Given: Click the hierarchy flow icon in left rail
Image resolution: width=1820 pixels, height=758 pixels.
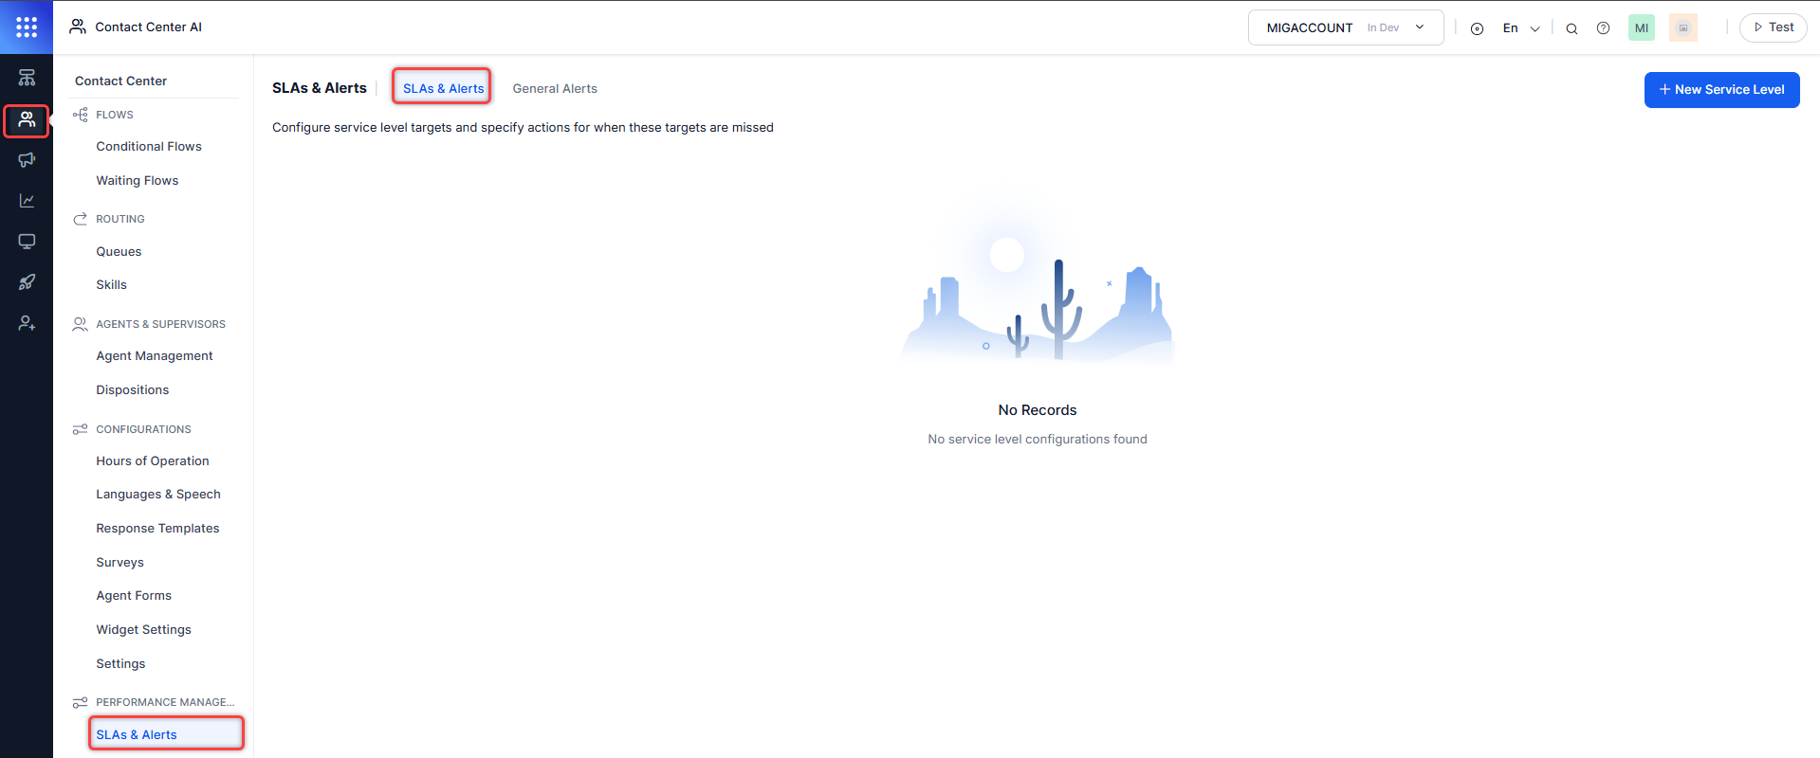Looking at the screenshot, I should point(27,78).
